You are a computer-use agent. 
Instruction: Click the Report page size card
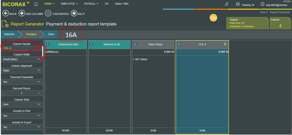[247, 23]
